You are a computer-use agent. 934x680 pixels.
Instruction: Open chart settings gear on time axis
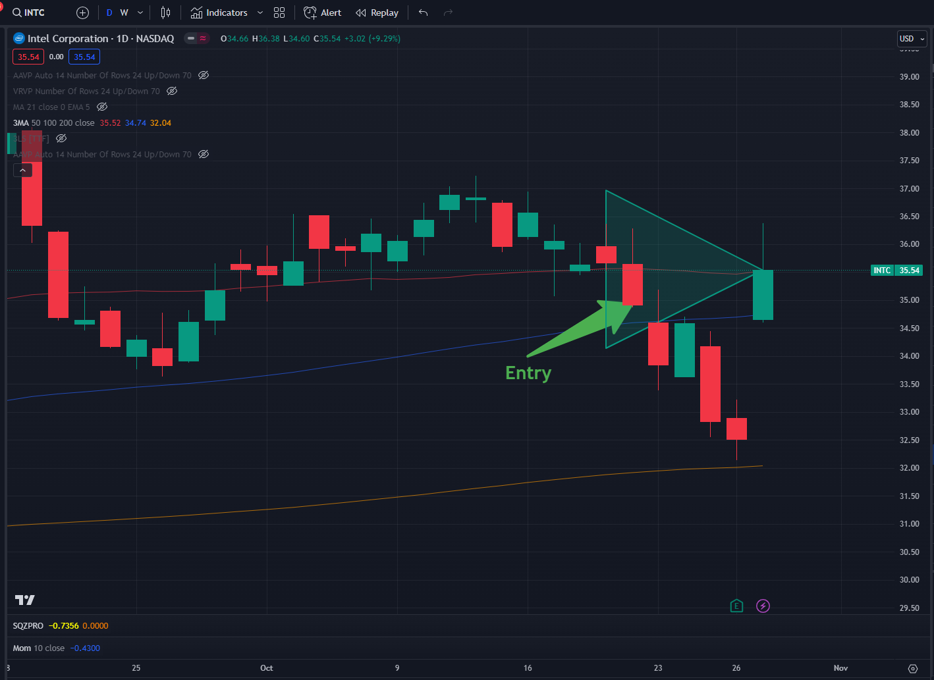[x=913, y=668]
